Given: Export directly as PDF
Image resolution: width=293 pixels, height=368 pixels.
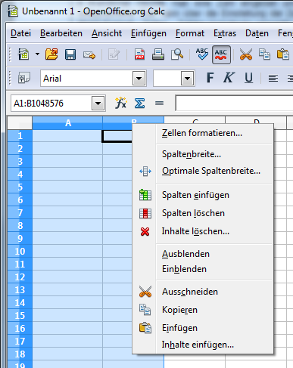Looking at the screenshot, I should tap(139, 54).
